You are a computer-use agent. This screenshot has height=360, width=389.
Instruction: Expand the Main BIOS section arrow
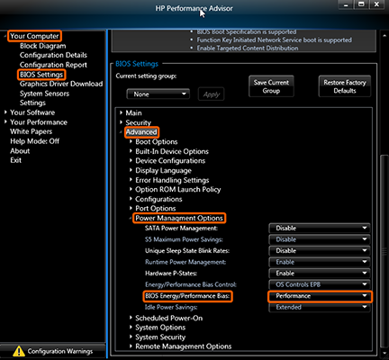click(x=121, y=112)
